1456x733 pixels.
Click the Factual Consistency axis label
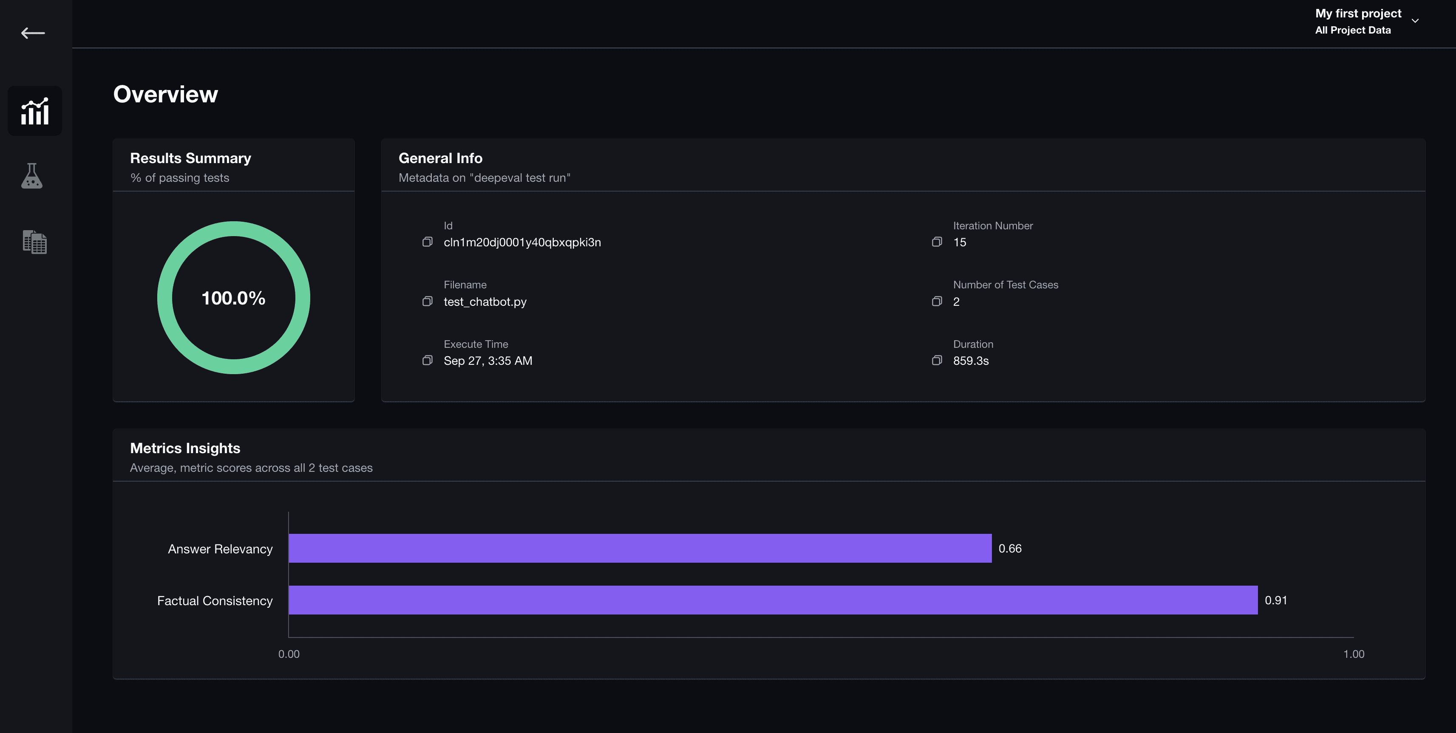tap(215, 601)
